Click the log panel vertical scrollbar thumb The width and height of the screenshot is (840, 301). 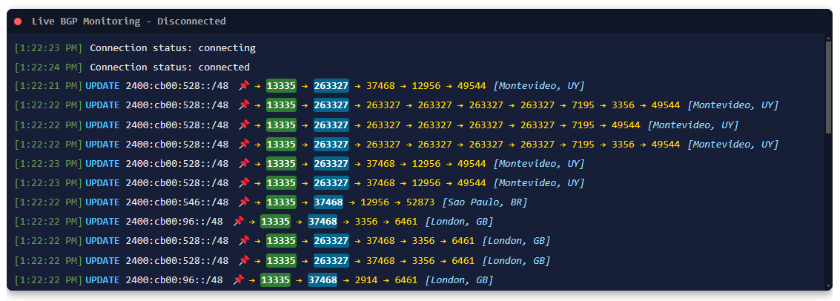[x=828, y=86]
